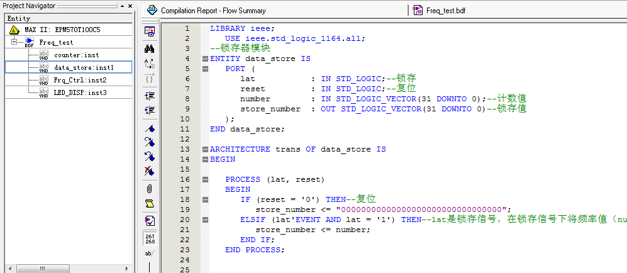Click the 'number' port declaration on line 8

(x=255, y=99)
